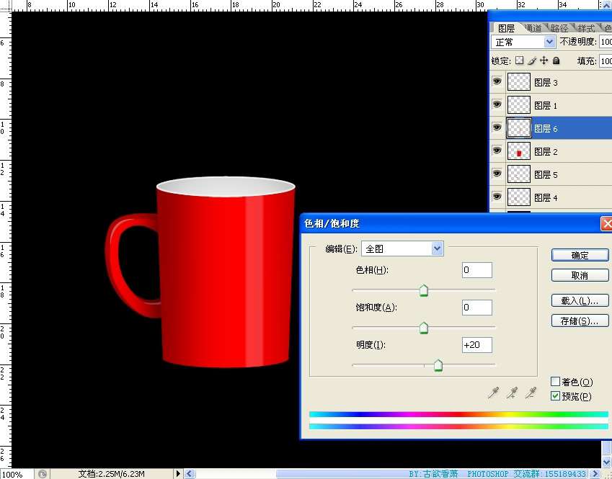Click the lock all padlock icon

(x=556, y=61)
